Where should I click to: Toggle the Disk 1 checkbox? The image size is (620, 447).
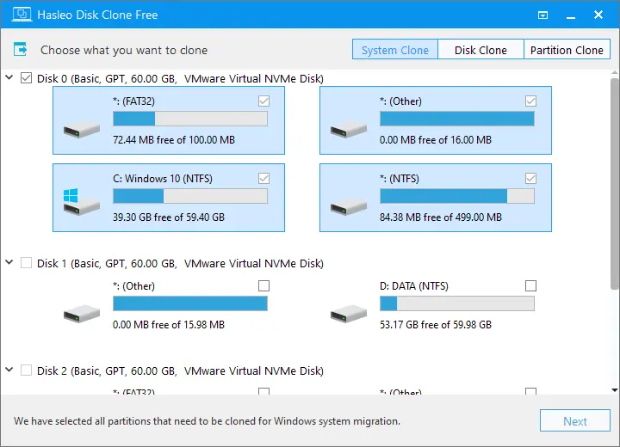(x=26, y=262)
